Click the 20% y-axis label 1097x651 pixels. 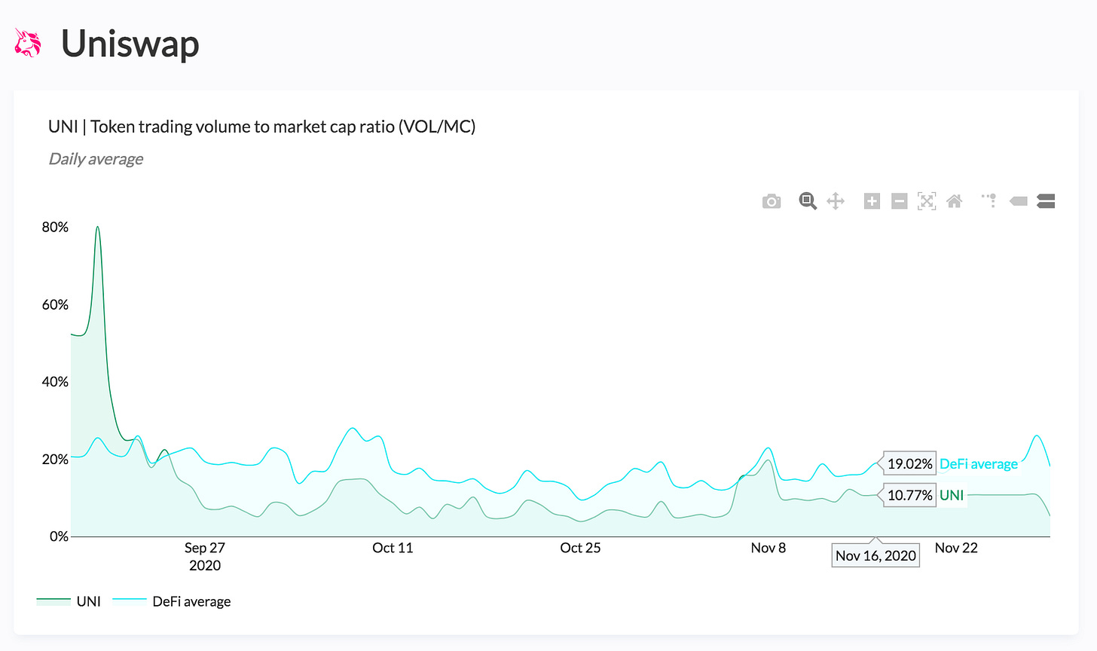point(55,459)
